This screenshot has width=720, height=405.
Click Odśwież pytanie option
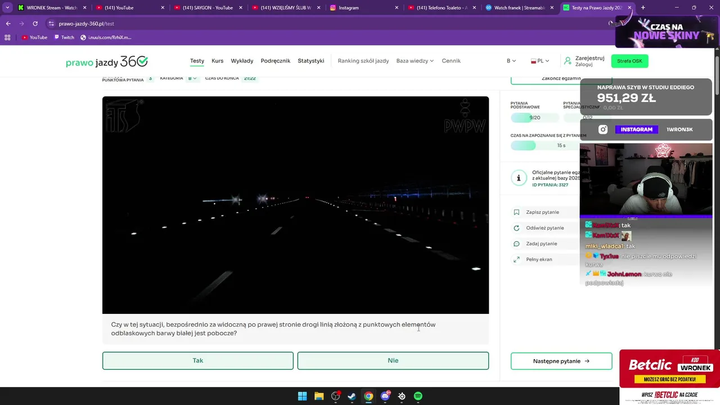coord(544,228)
